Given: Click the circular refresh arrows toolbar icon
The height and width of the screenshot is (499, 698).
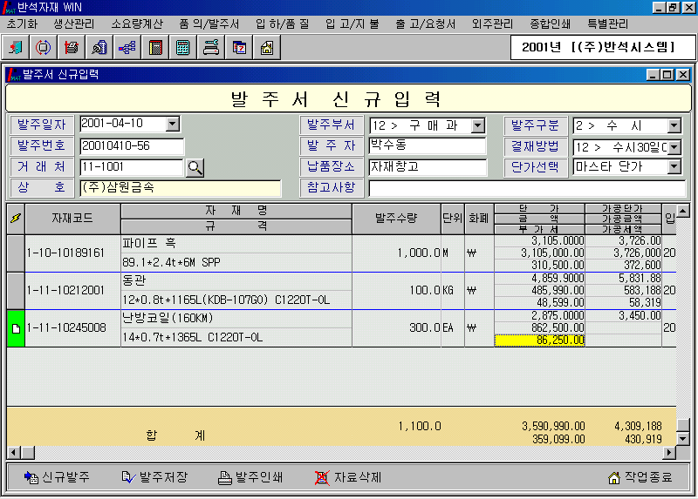Looking at the screenshot, I should tap(44, 47).
